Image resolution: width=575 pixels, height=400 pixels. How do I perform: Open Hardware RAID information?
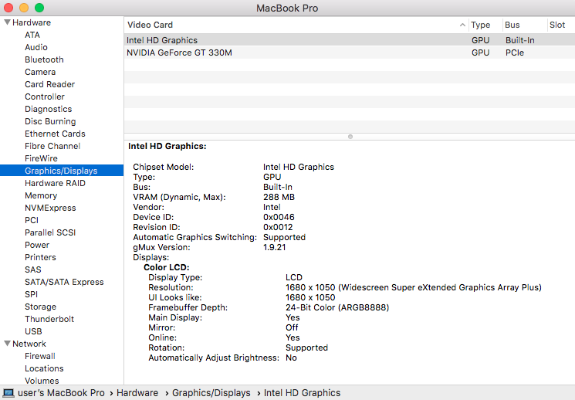click(55, 183)
